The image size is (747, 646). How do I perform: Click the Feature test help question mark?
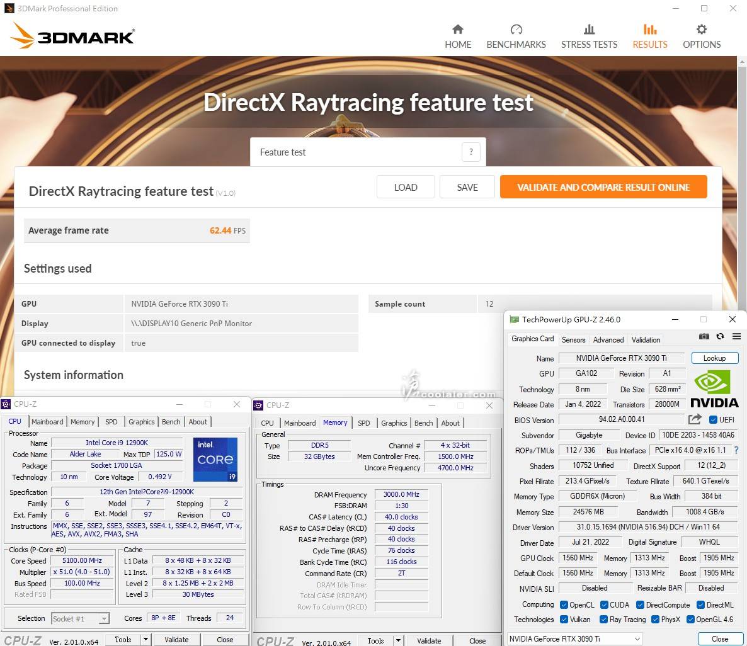click(x=470, y=152)
